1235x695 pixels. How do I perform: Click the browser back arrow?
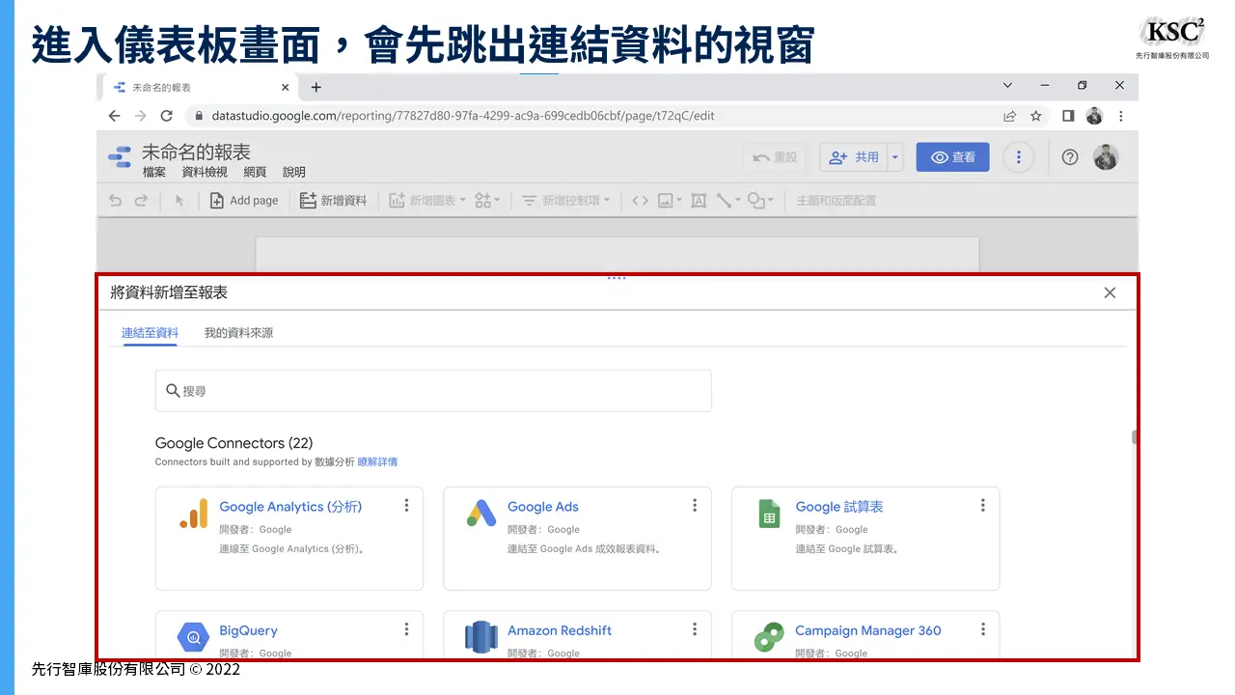tap(115, 116)
